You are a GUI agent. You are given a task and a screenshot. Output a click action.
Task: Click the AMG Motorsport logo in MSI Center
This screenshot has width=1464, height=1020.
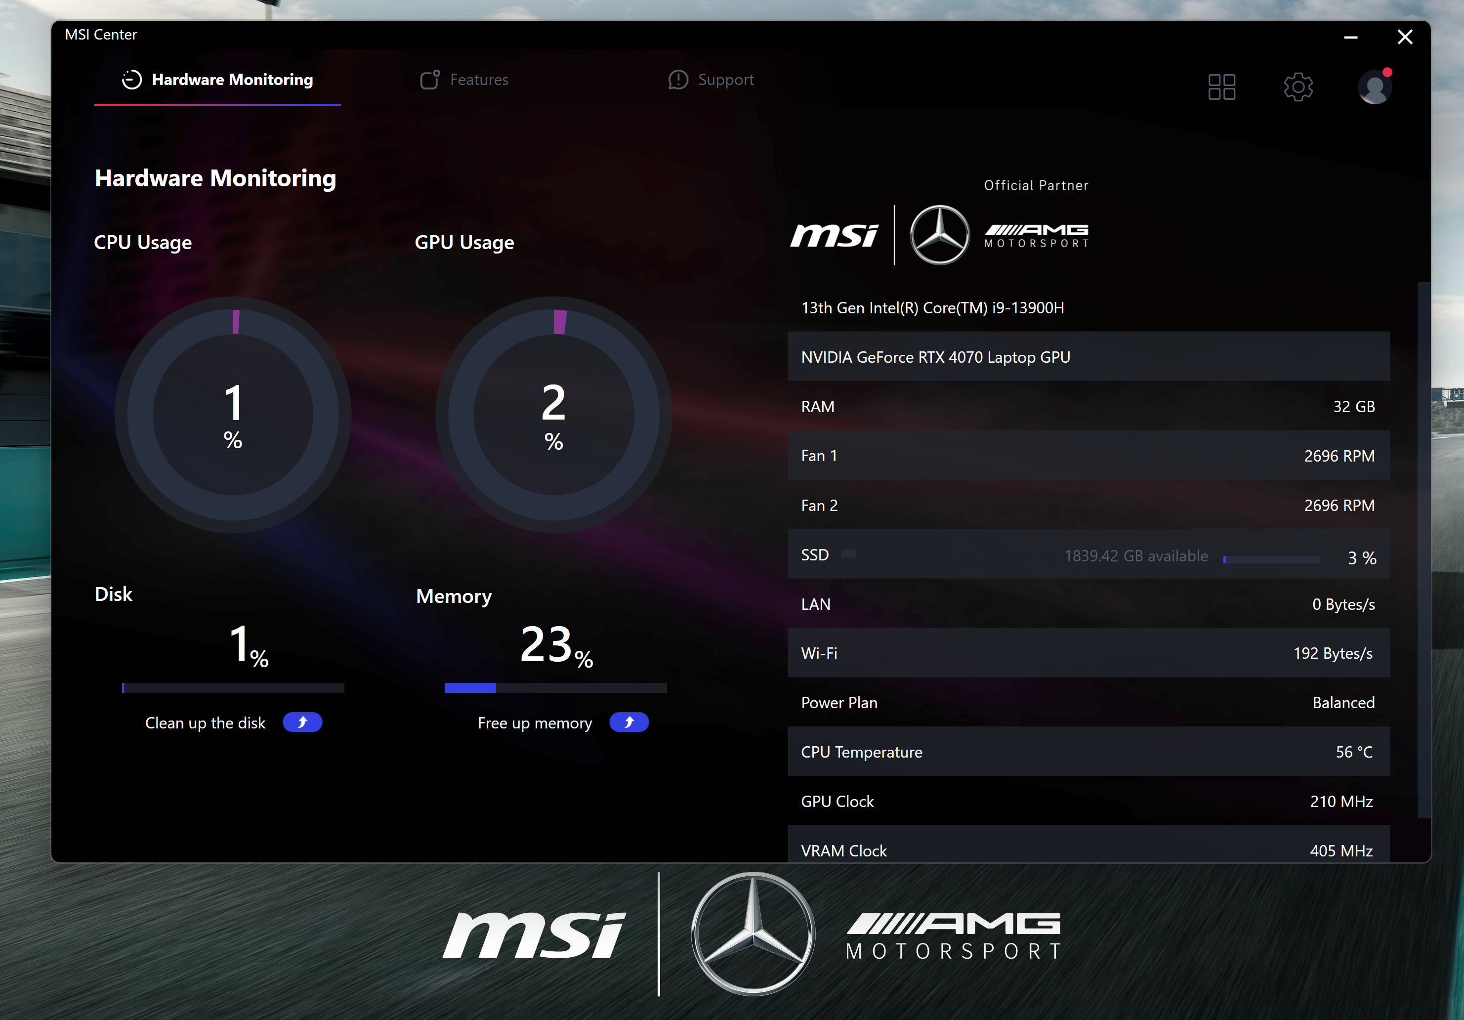click(1037, 235)
